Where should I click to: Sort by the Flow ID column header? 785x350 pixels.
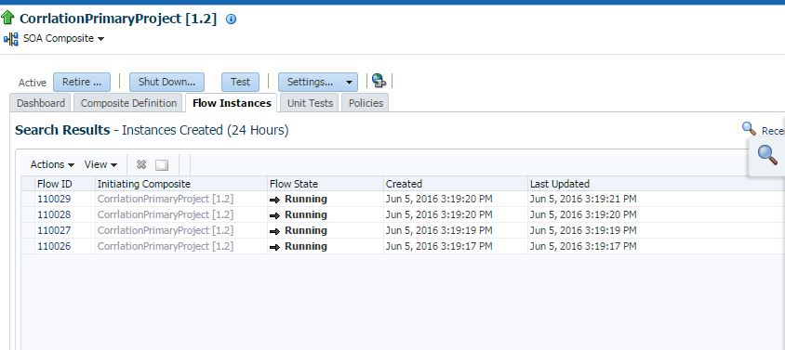click(64, 184)
